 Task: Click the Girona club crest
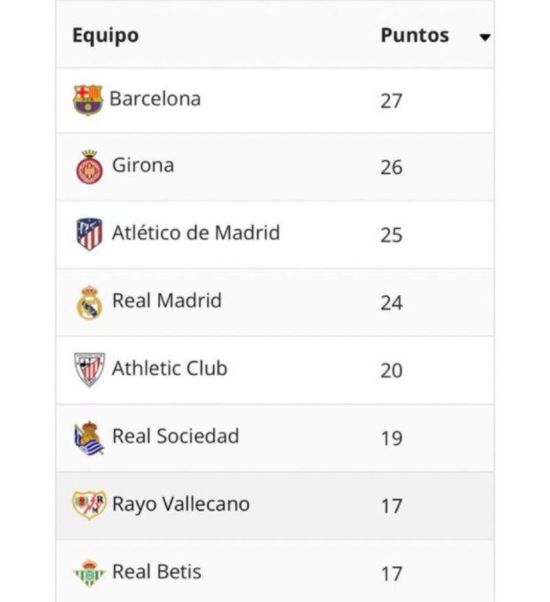(89, 167)
